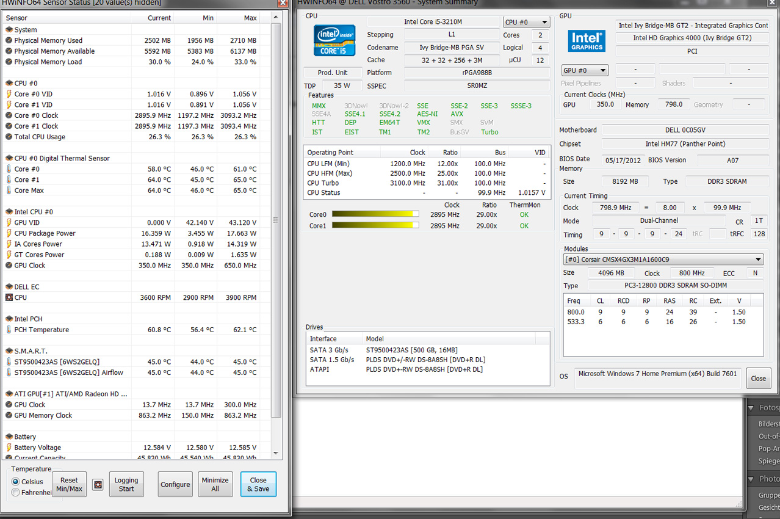Click the small icon beside Reset Min/Max
The height and width of the screenshot is (519, 780).
tap(98, 485)
